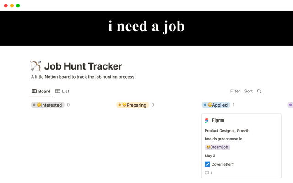Click the List view table icon
This screenshot has width=293, height=183.
pos(58,91)
